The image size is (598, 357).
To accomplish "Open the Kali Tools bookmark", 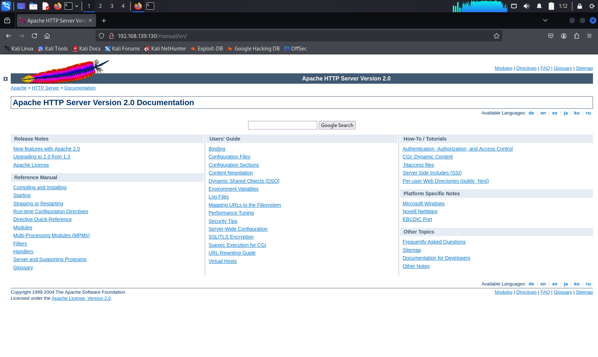I will 53,49.
